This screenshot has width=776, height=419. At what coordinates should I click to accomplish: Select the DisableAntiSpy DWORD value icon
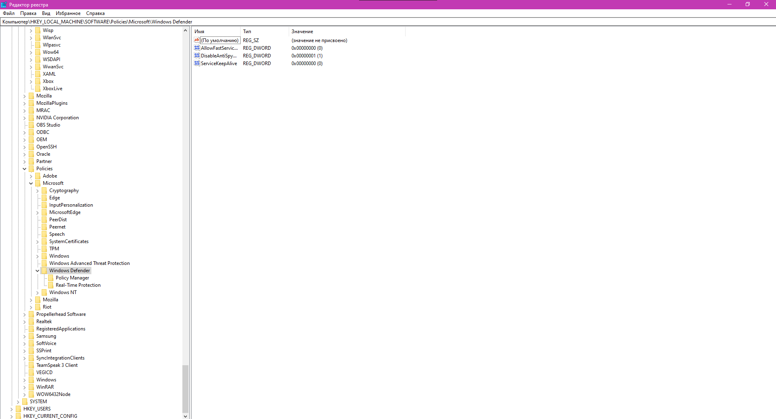[197, 56]
